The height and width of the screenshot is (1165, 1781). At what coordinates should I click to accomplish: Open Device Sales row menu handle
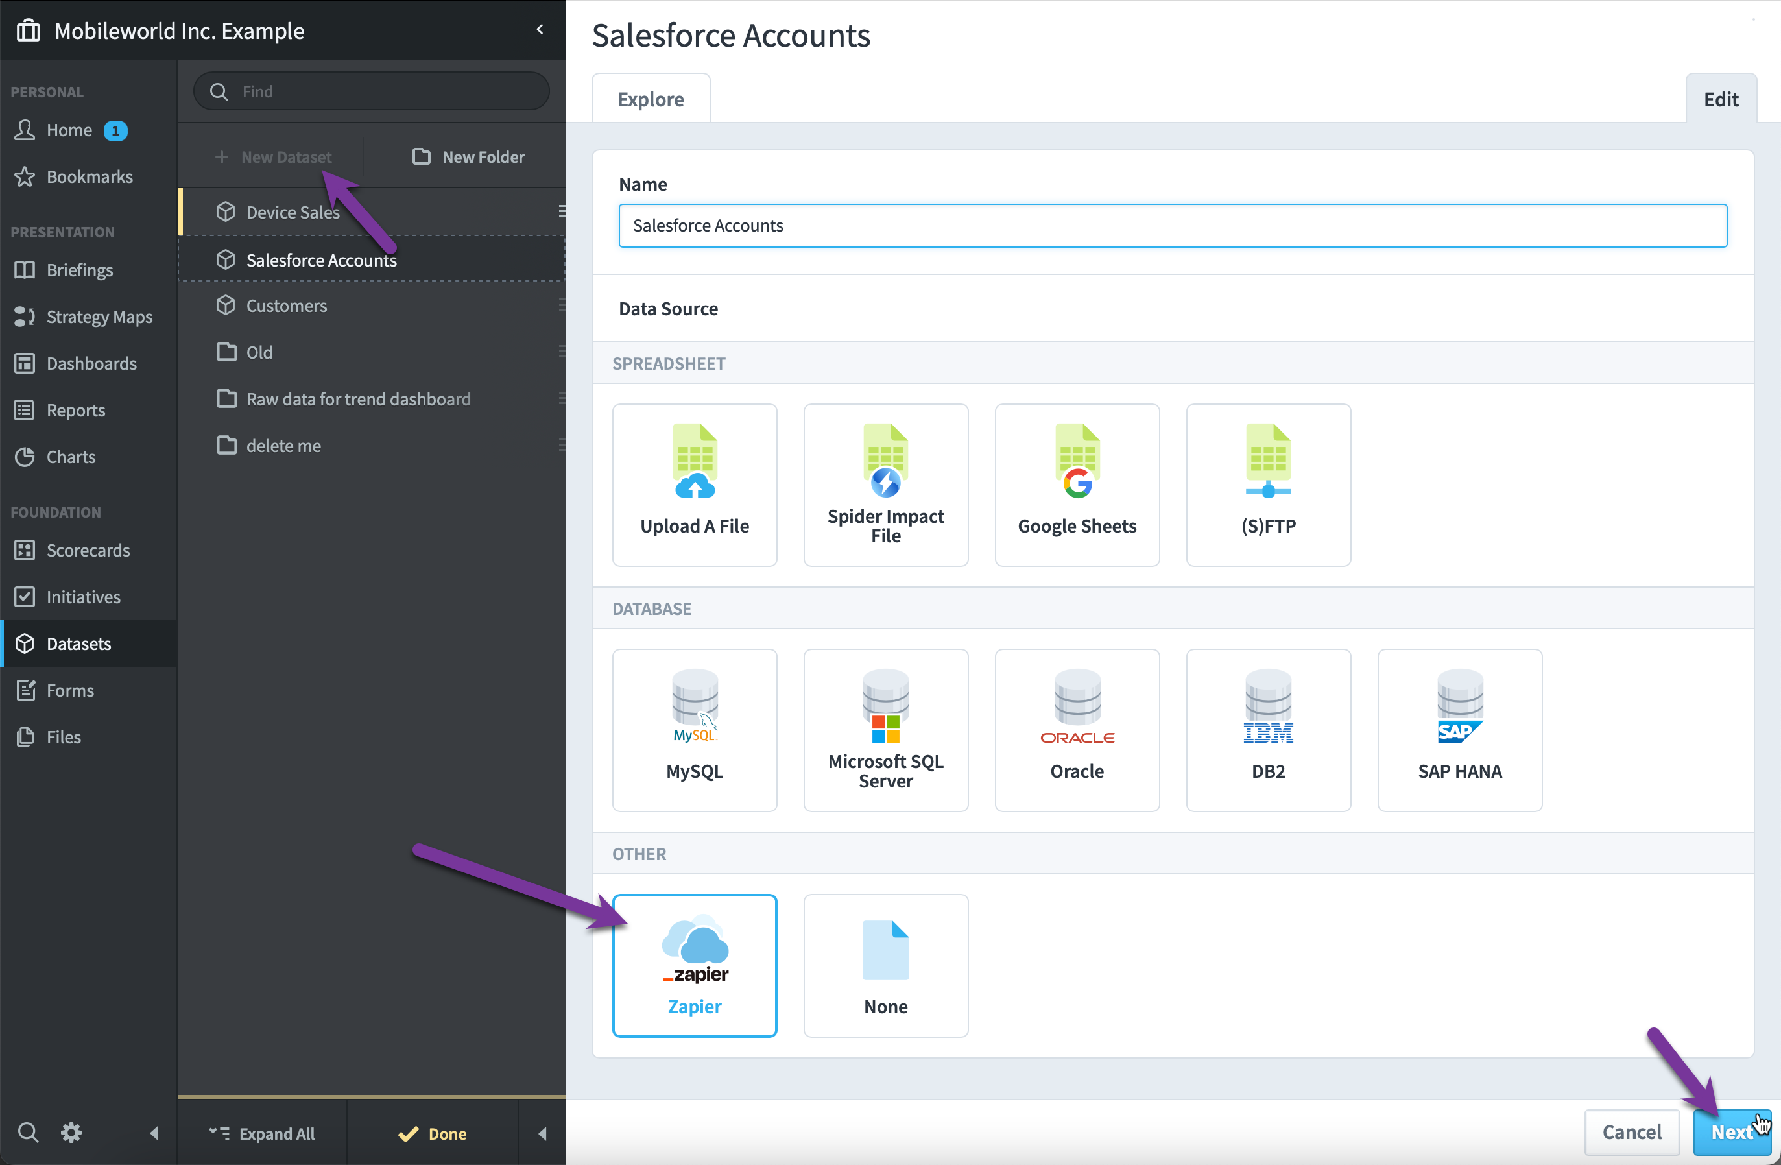pyautogui.click(x=561, y=211)
